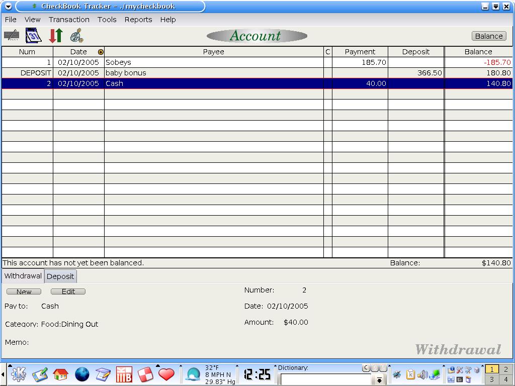Click the check-writing pen toolbar icon
515x386 pixels.
pyautogui.click(x=12, y=36)
